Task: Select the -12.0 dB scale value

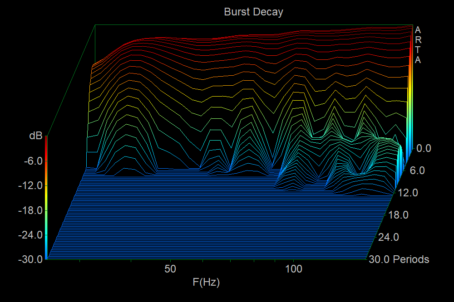Action: 29,185
